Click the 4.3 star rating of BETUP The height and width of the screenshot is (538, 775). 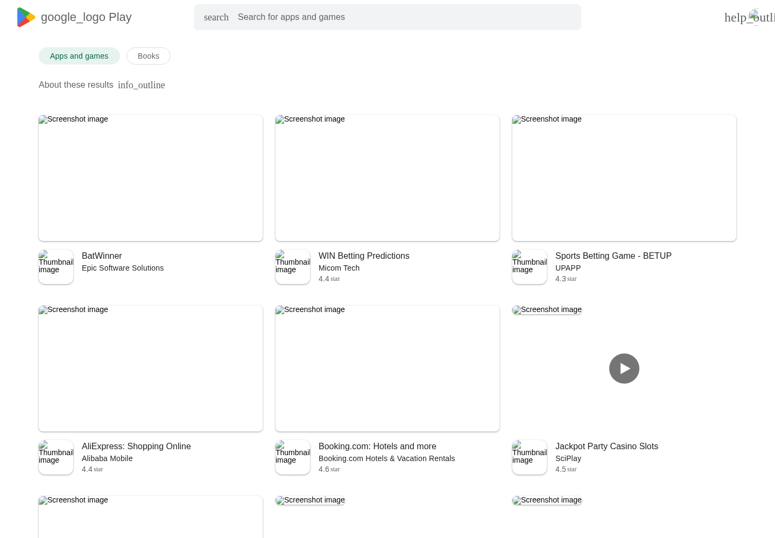[x=566, y=279]
